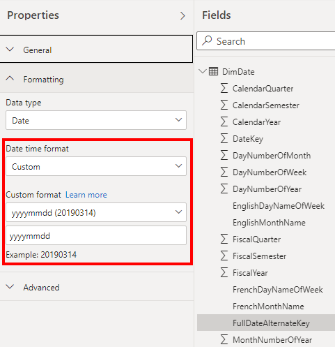Select the CalendarSemester field
The height and width of the screenshot is (347, 335).
pyautogui.click(x=266, y=105)
